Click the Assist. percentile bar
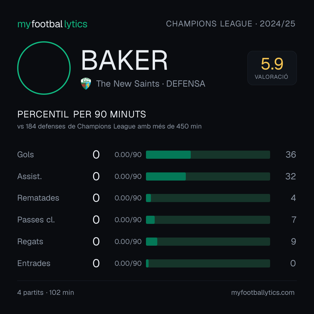 tap(208, 176)
